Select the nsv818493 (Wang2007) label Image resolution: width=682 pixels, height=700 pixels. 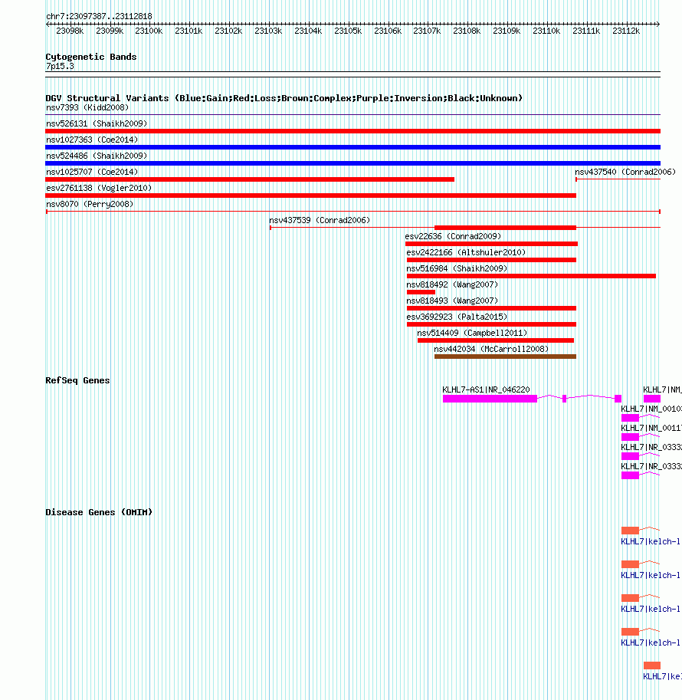pos(452,301)
